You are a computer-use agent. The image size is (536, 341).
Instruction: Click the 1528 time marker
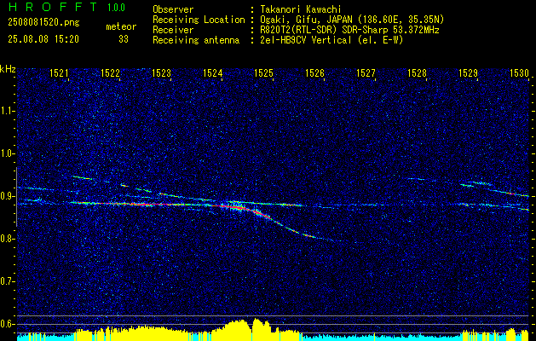[417, 72]
